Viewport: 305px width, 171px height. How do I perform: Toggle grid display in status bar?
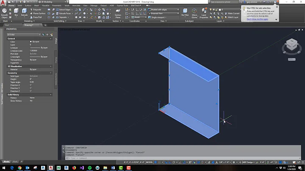pyautogui.click(x=155, y=162)
